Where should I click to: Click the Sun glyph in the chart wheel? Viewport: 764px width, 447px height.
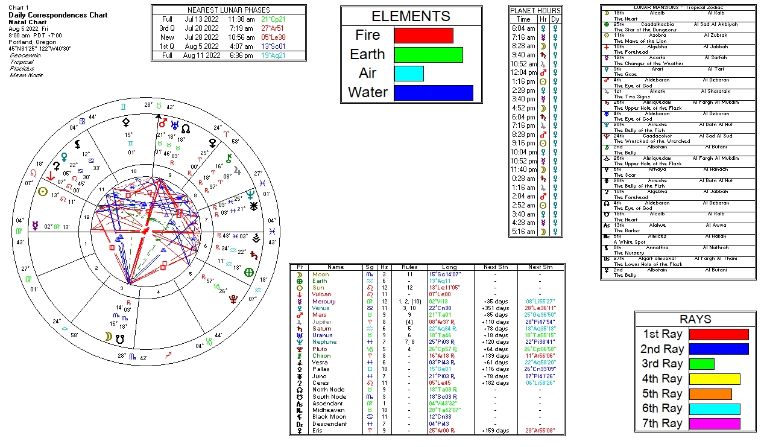[43, 191]
